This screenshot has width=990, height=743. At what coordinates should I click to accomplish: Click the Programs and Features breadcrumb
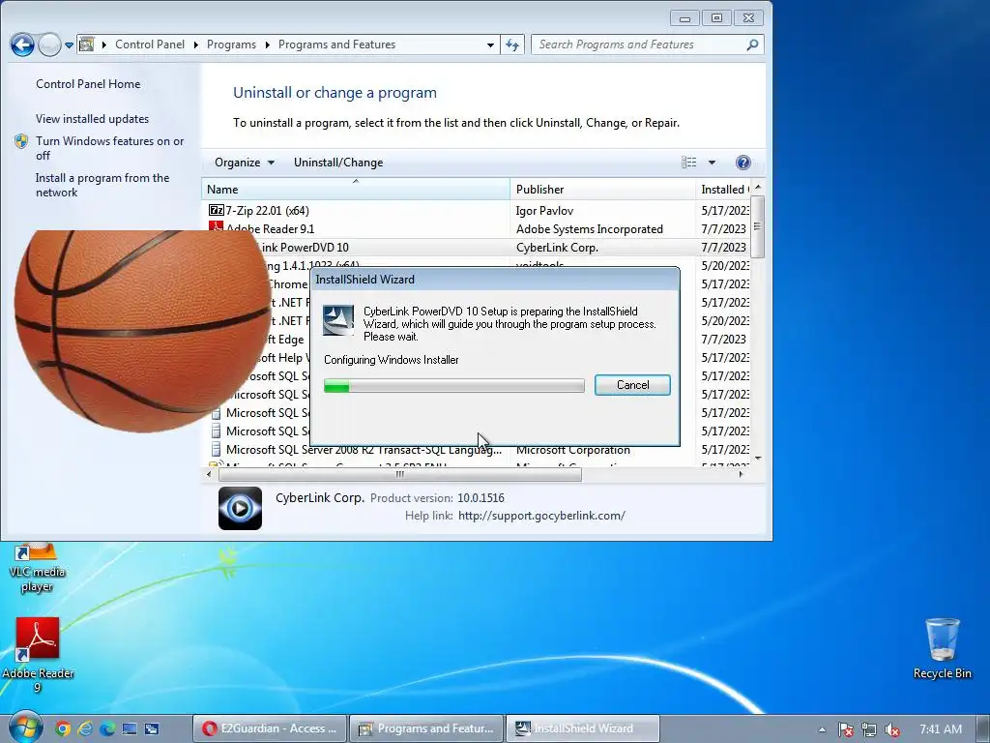coord(336,45)
